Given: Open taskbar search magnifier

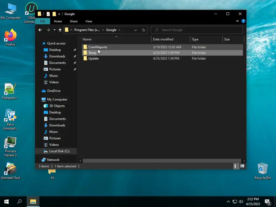Looking at the screenshot, I should tap(19, 202).
